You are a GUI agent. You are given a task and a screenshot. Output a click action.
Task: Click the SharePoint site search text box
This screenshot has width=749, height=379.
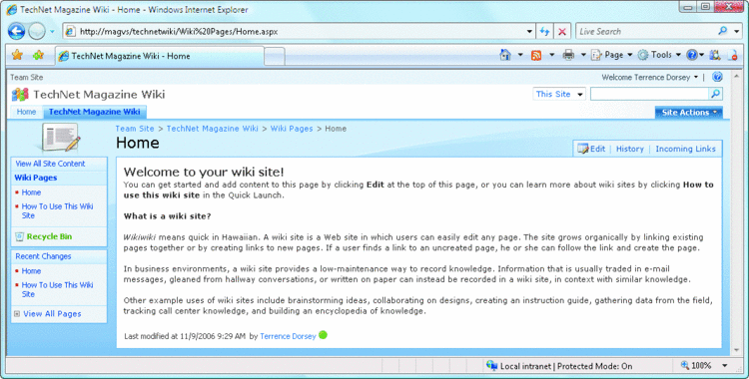(x=649, y=94)
